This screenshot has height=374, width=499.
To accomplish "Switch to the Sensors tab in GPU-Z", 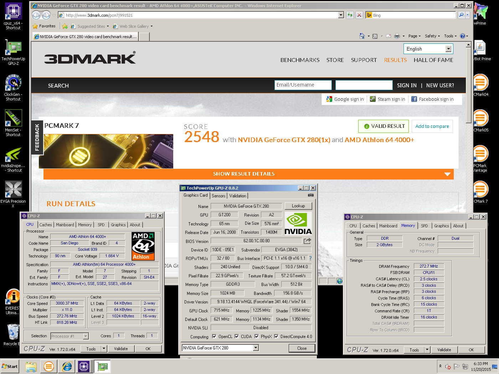I will coord(218,196).
